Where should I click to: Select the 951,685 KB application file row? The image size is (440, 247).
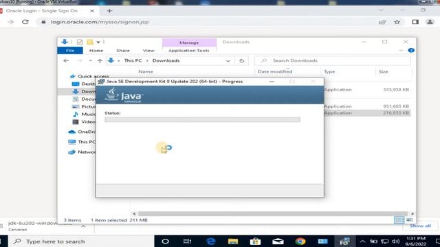(367, 106)
